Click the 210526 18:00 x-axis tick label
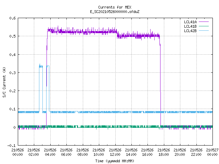219x164 pixels. point(164,152)
